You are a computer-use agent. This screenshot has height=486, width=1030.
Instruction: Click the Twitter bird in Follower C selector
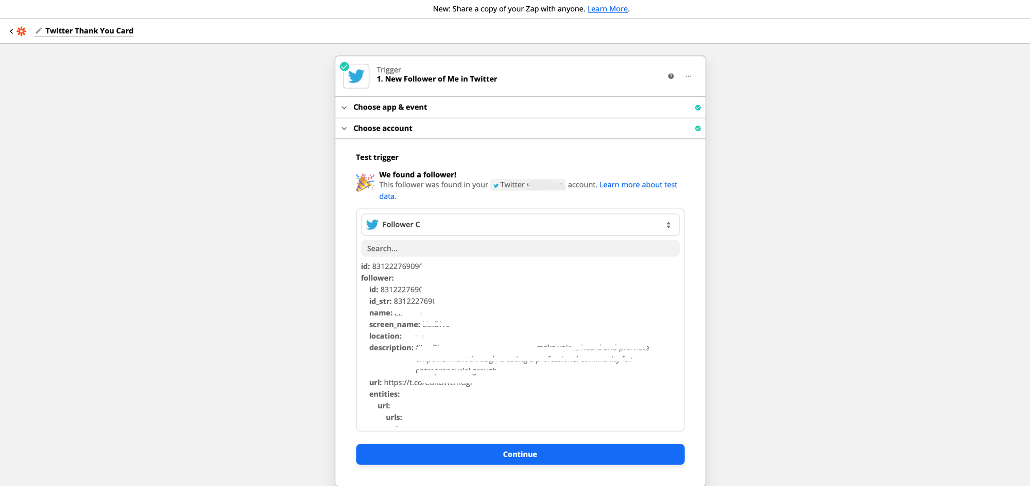click(x=372, y=225)
